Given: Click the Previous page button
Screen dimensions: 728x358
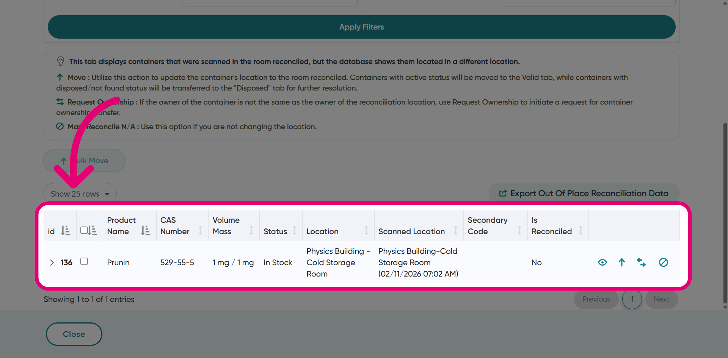Looking at the screenshot, I should tap(596, 299).
